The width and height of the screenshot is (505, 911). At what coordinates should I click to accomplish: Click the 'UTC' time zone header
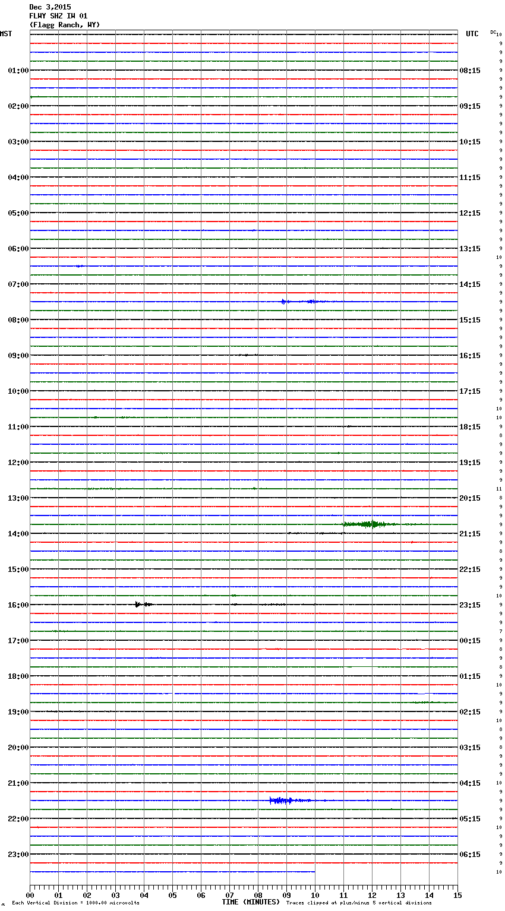pyautogui.click(x=472, y=34)
